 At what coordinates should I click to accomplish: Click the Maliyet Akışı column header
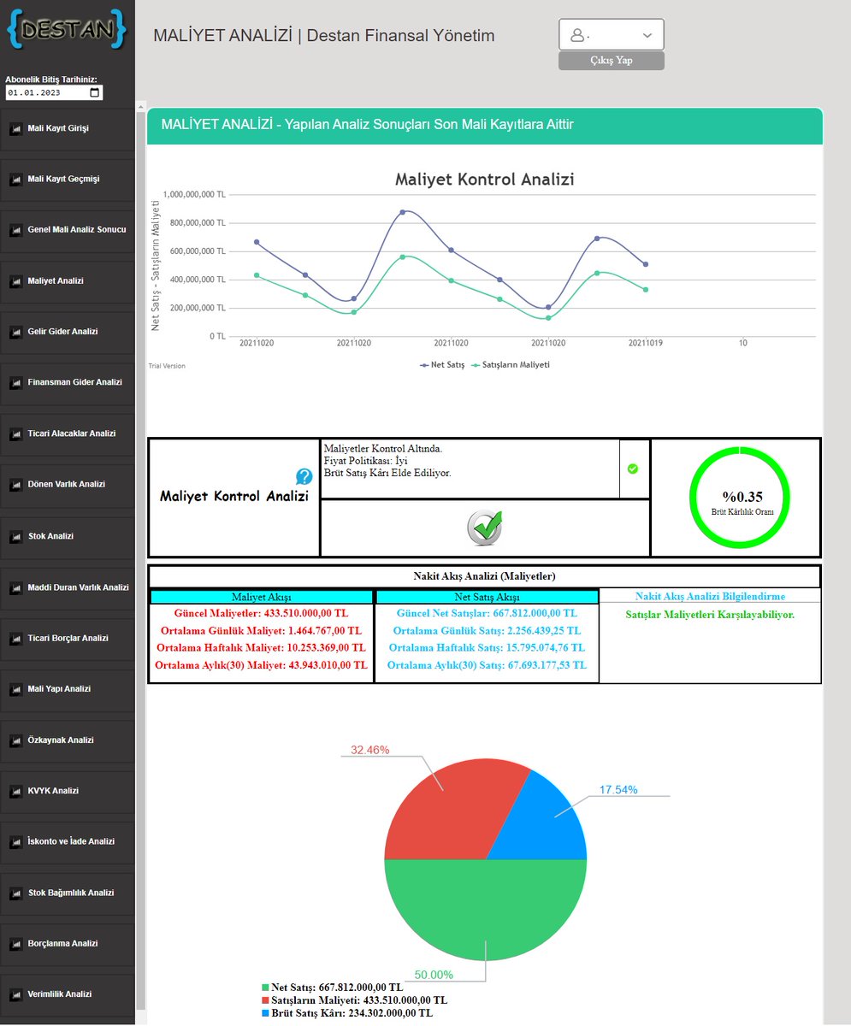click(262, 597)
